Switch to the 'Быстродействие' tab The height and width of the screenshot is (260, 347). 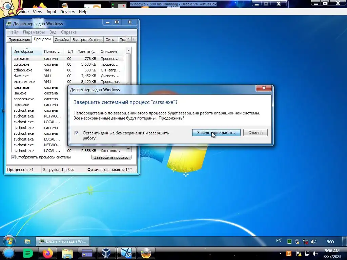87,40
